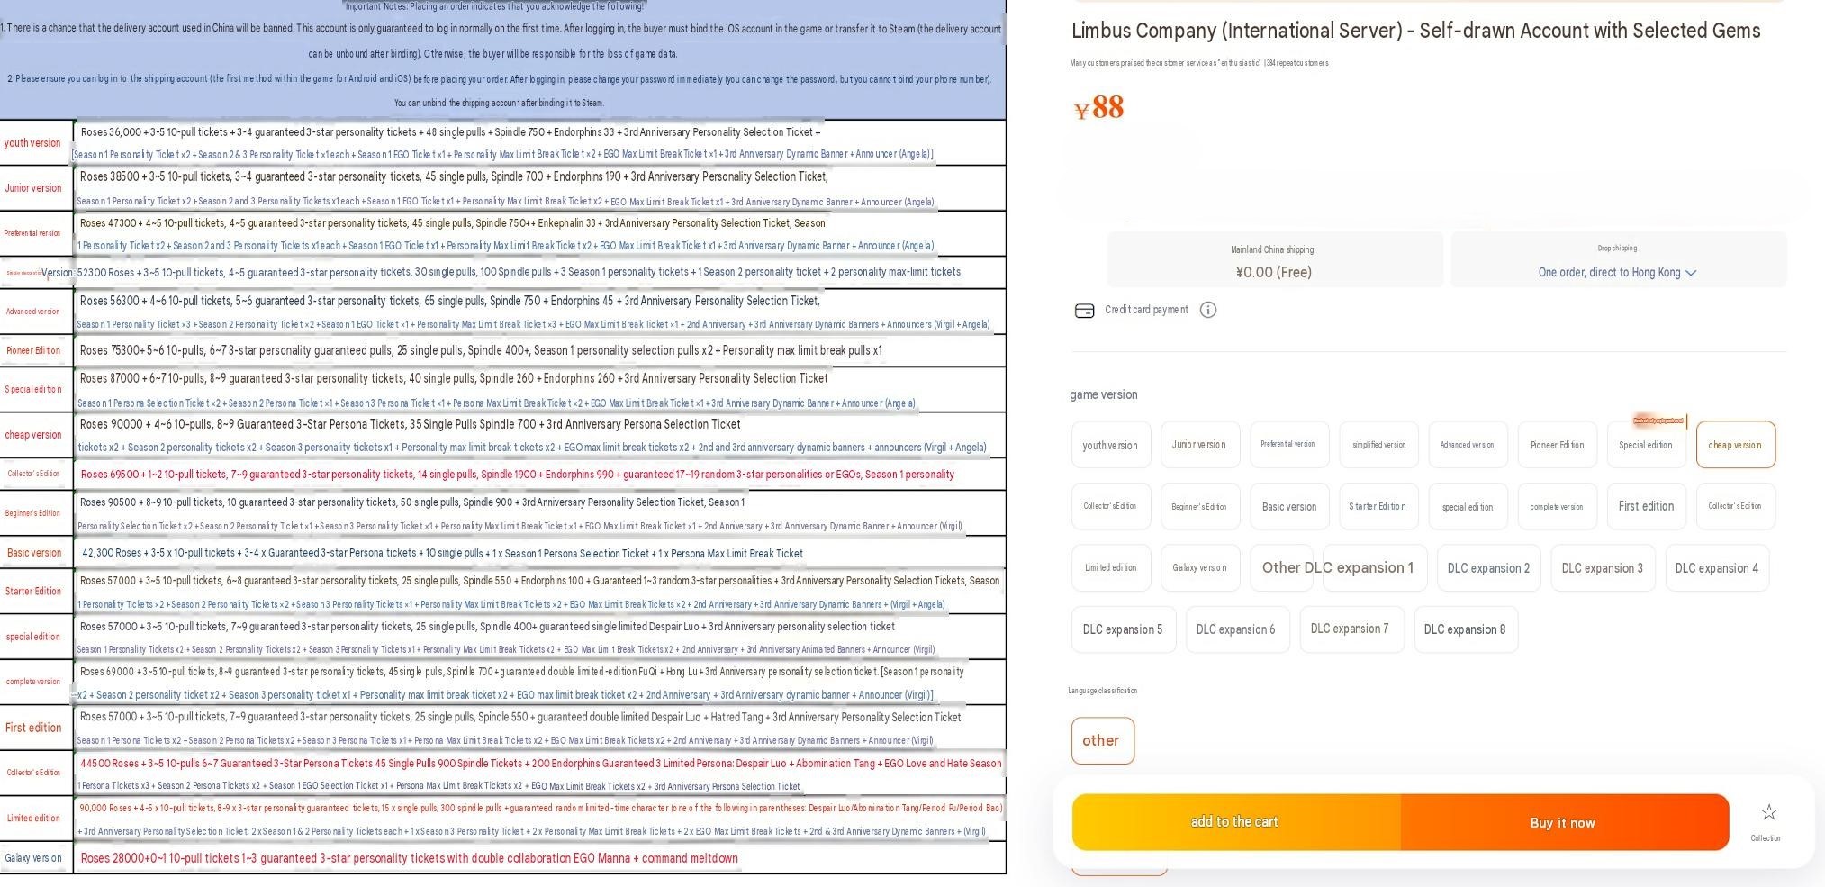The width and height of the screenshot is (1825, 887).
Task: Click the red 'Roses 69500' row text
Action: tap(518, 475)
